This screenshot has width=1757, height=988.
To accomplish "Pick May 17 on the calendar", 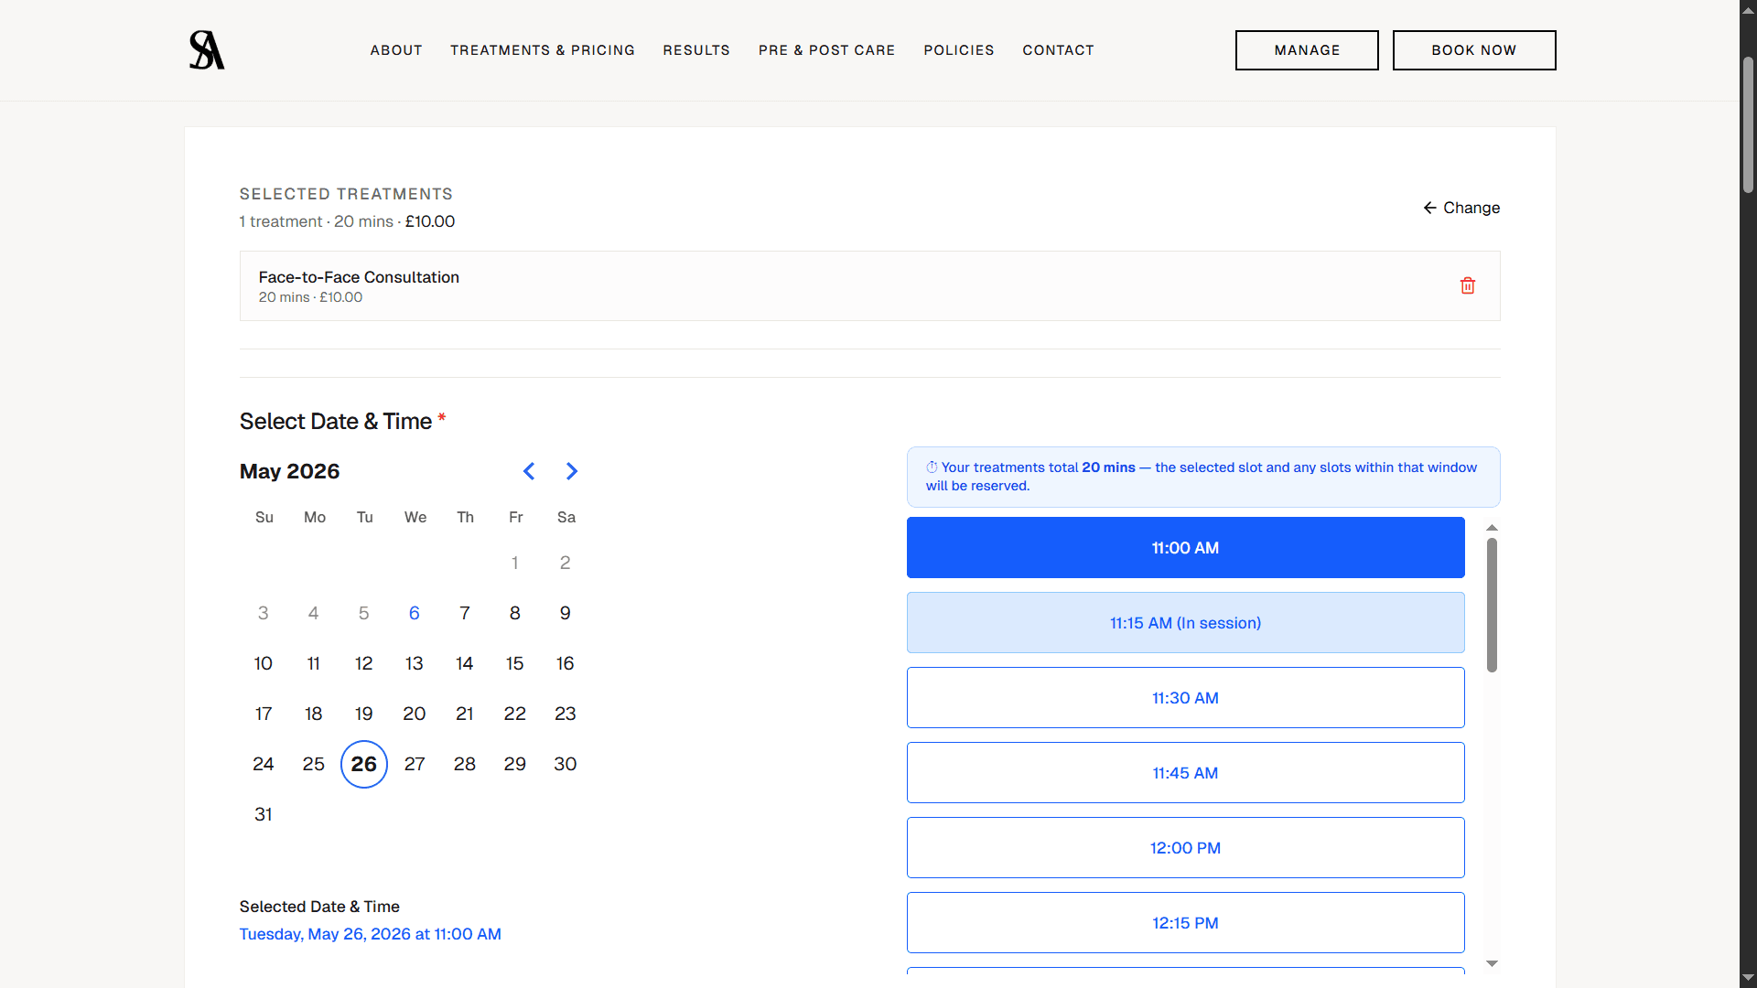I will (264, 714).
